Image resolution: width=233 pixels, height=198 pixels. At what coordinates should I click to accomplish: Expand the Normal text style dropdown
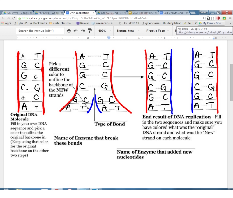click(128, 31)
